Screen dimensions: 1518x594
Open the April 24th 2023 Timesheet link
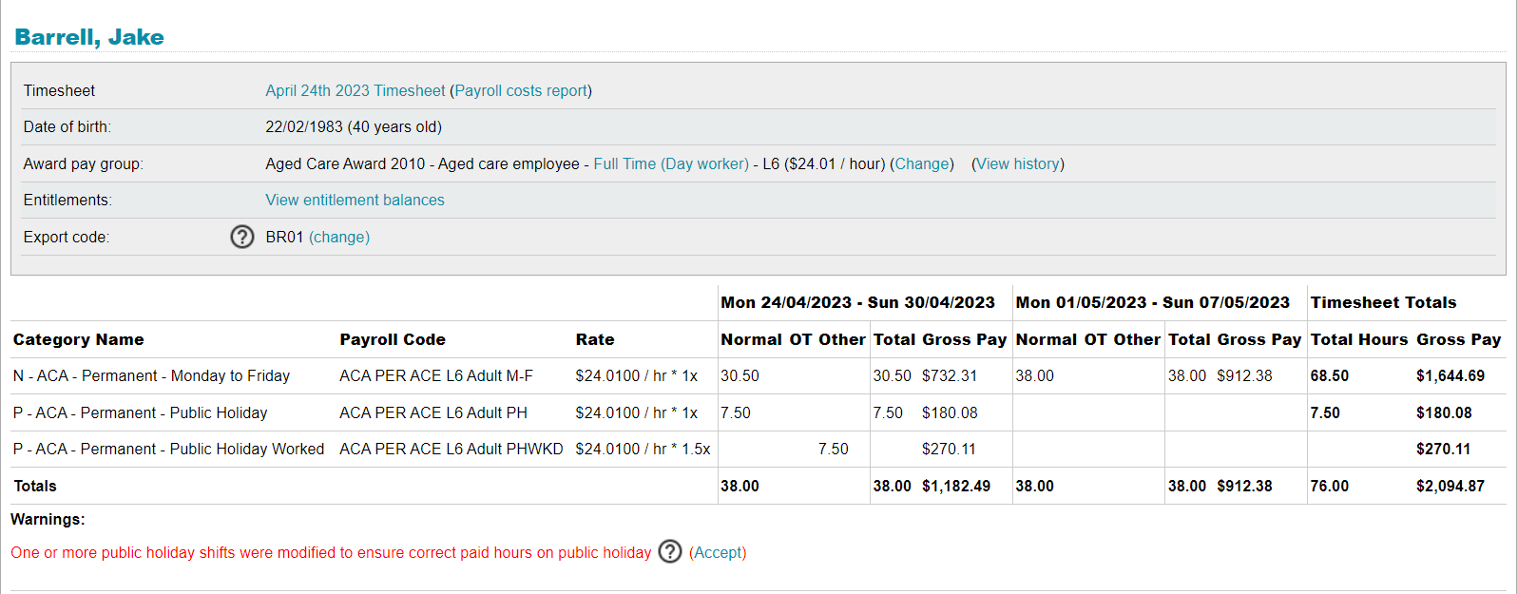pos(355,90)
